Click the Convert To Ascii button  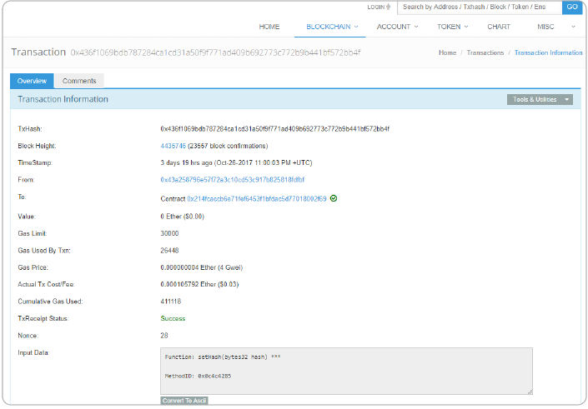click(184, 401)
